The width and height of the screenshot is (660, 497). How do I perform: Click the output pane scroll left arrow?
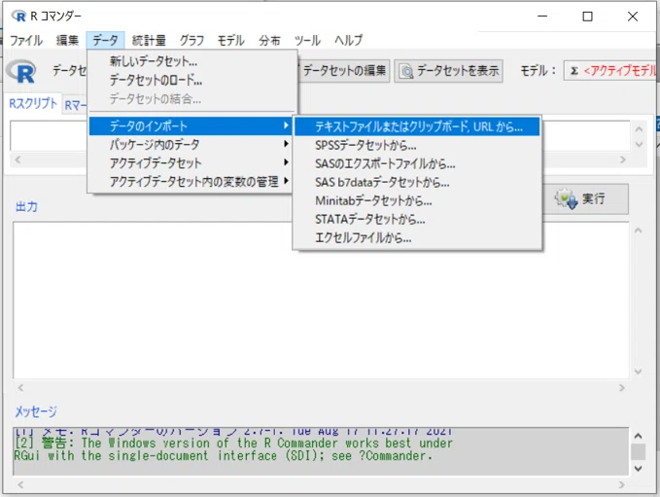20,387
